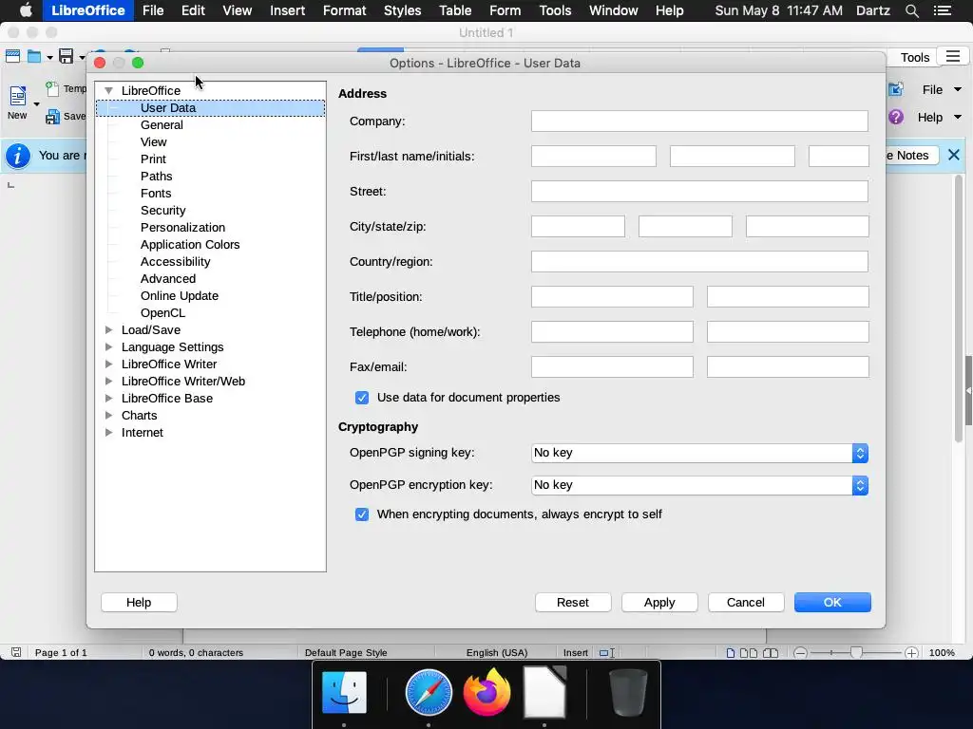Open the Format menu in the menu bar

(x=344, y=10)
